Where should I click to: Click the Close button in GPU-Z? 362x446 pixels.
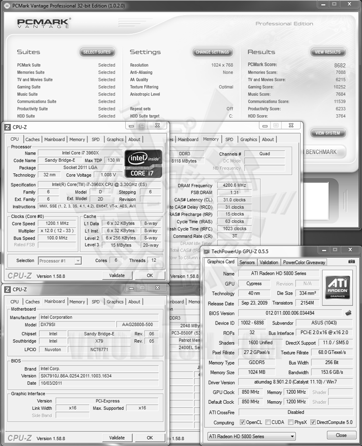[x=341, y=435]
